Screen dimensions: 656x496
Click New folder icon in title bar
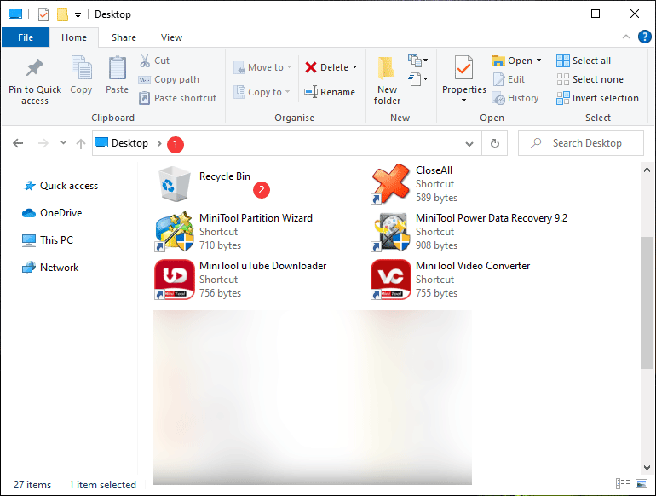coord(62,14)
